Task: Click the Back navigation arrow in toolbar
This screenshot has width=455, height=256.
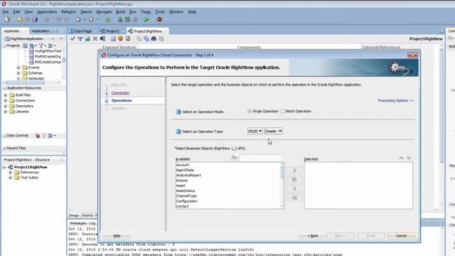Action: click(78, 19)
